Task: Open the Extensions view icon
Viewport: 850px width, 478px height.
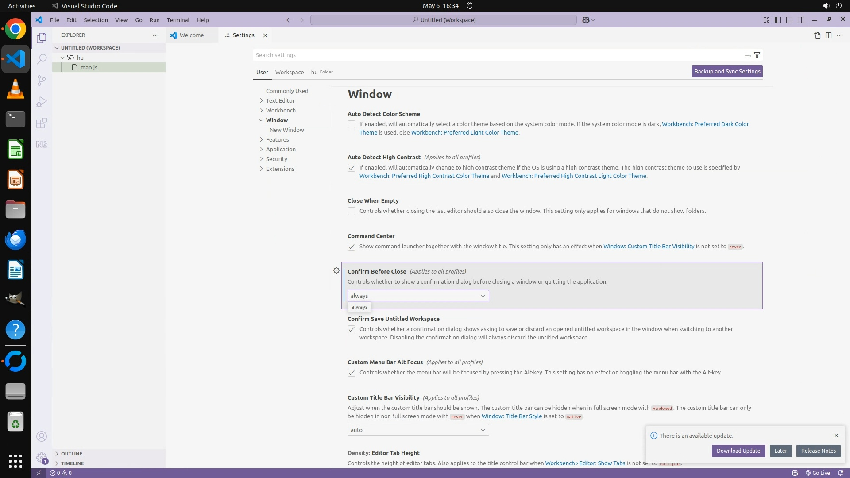Action: coord(42,123)
